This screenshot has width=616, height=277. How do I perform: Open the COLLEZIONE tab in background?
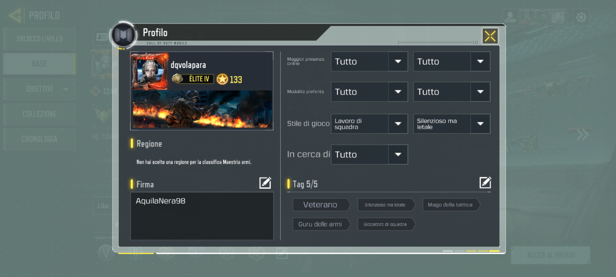click(40, 114)
